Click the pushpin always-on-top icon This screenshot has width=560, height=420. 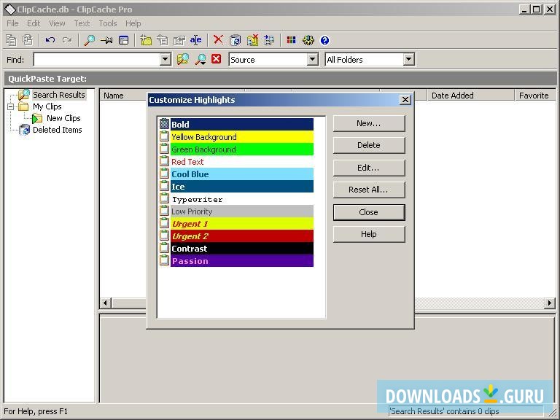[x=106, y=40]
